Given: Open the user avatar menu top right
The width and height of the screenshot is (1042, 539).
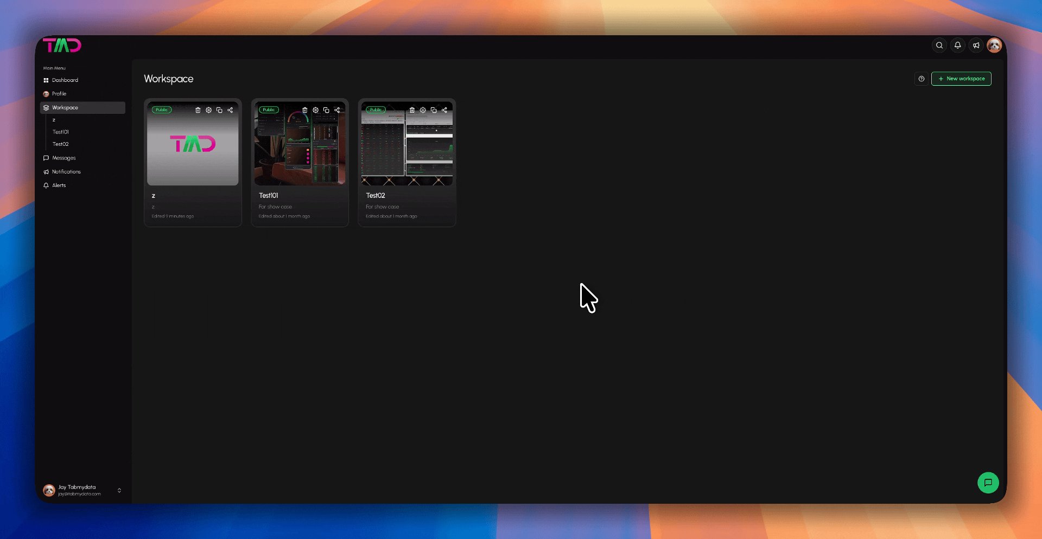Looking at the screenshot, I should point(994,46).
